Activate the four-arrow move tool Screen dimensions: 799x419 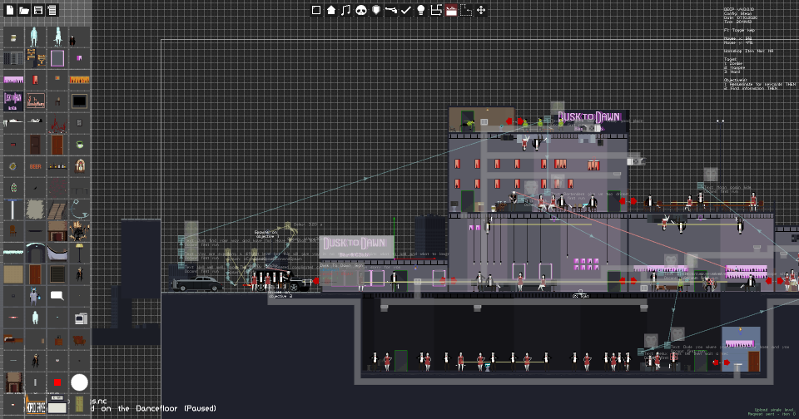[481, 10]
